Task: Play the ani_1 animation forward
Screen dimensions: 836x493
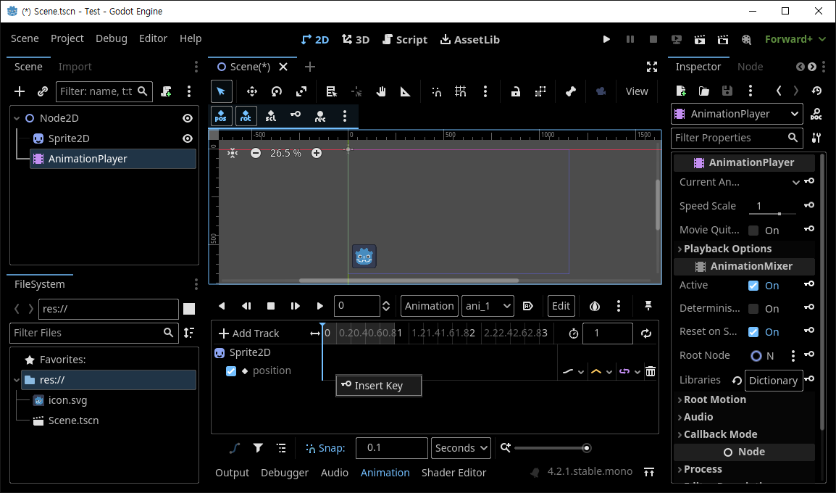Action: point(320,306)
